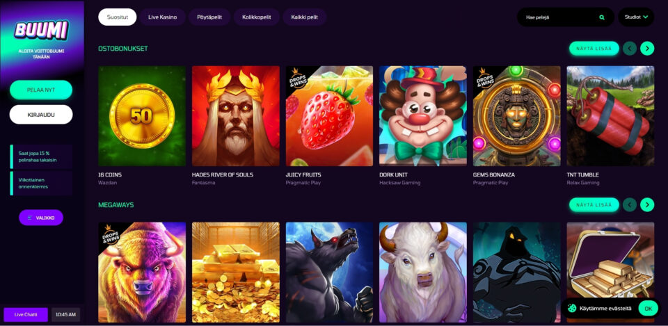Accept cookies with the OK button
Image resolution: width=668 pixels, height=326 pixels.
[648, 308]
